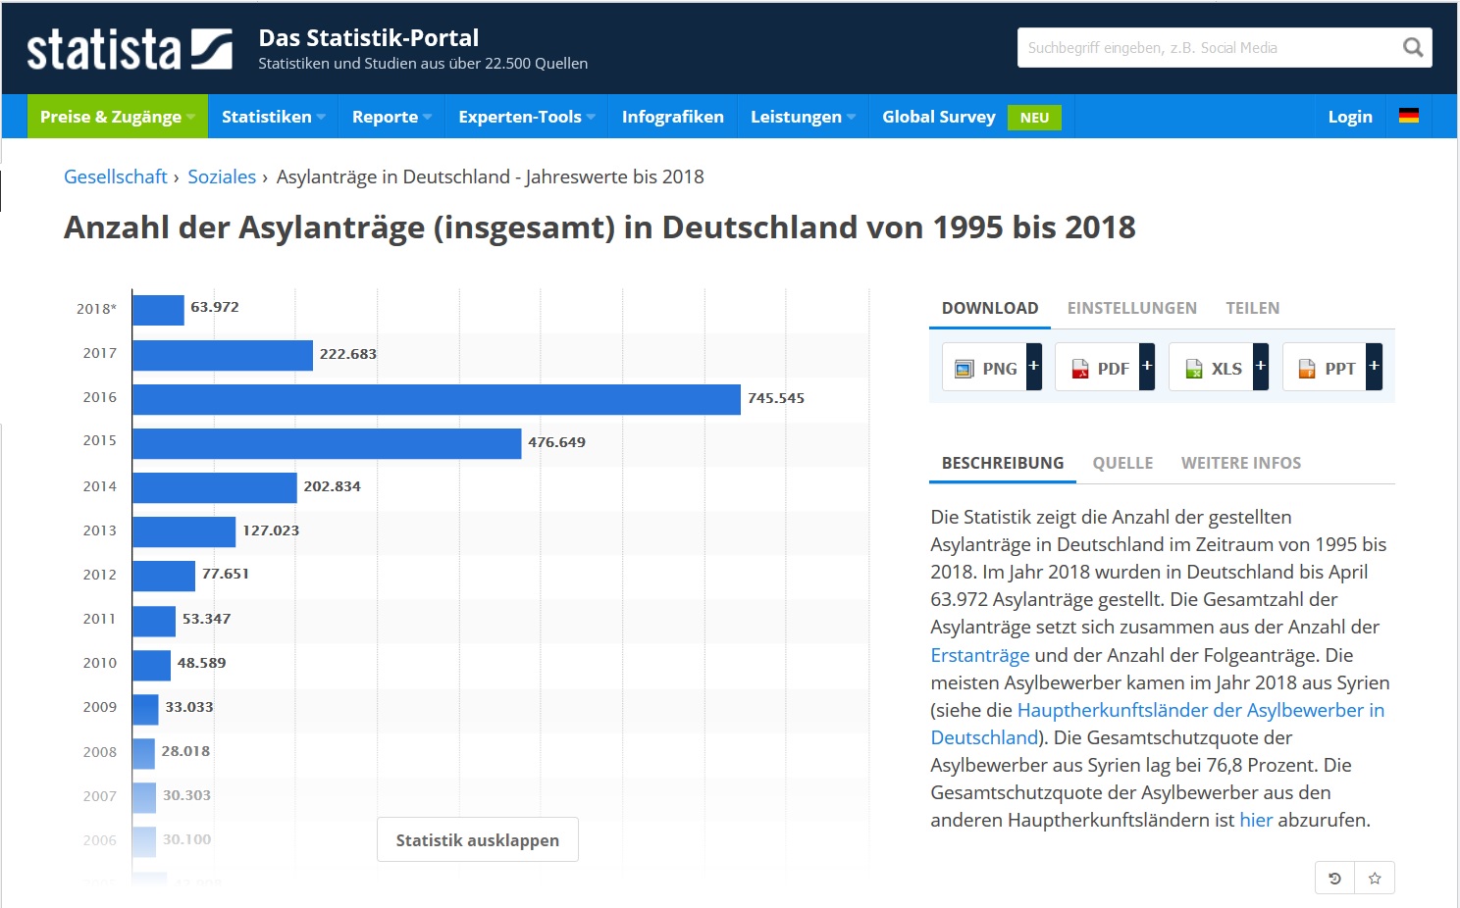Screen dimensions: 1460x908
Task: Open the Infografiken menu item
Action: pos(673,117)
